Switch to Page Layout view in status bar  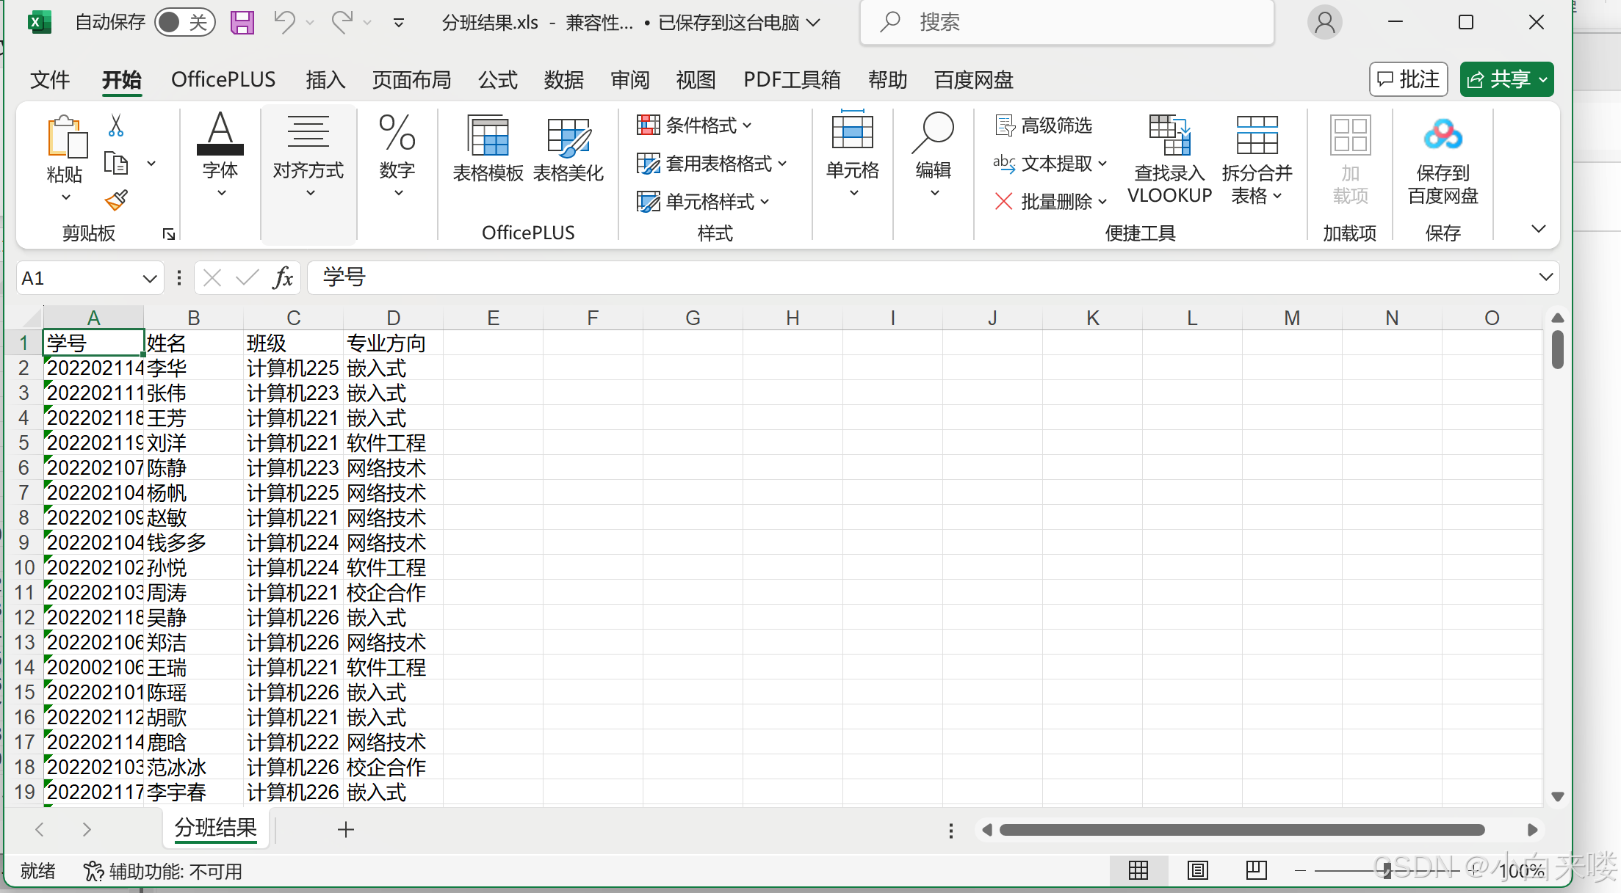tap(1197, 870)
